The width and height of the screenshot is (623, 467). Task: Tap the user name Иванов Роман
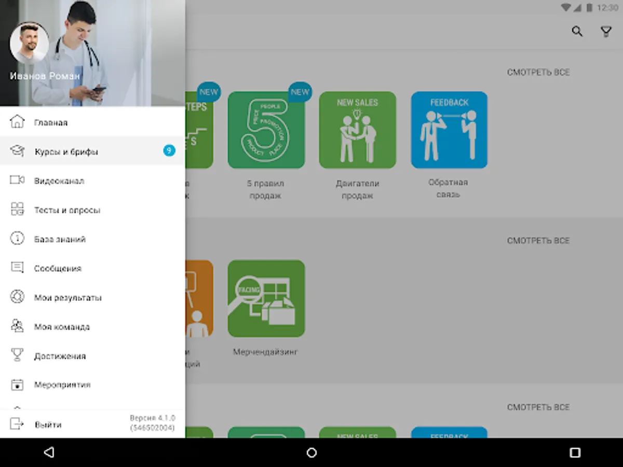coord(45,76)
